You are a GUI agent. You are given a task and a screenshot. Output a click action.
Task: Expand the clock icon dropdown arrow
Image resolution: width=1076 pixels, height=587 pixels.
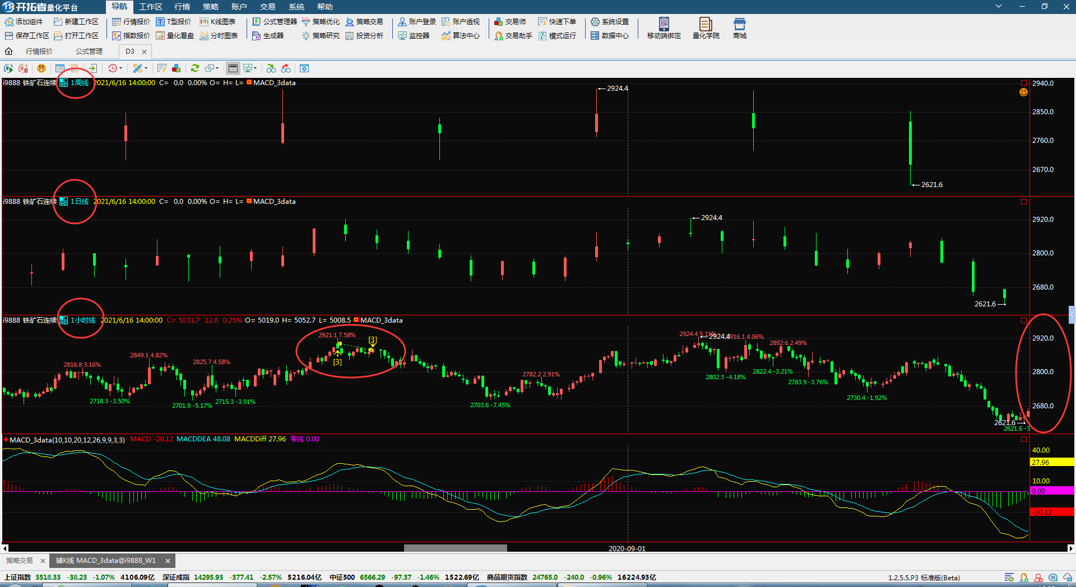[x=120, y=68]
